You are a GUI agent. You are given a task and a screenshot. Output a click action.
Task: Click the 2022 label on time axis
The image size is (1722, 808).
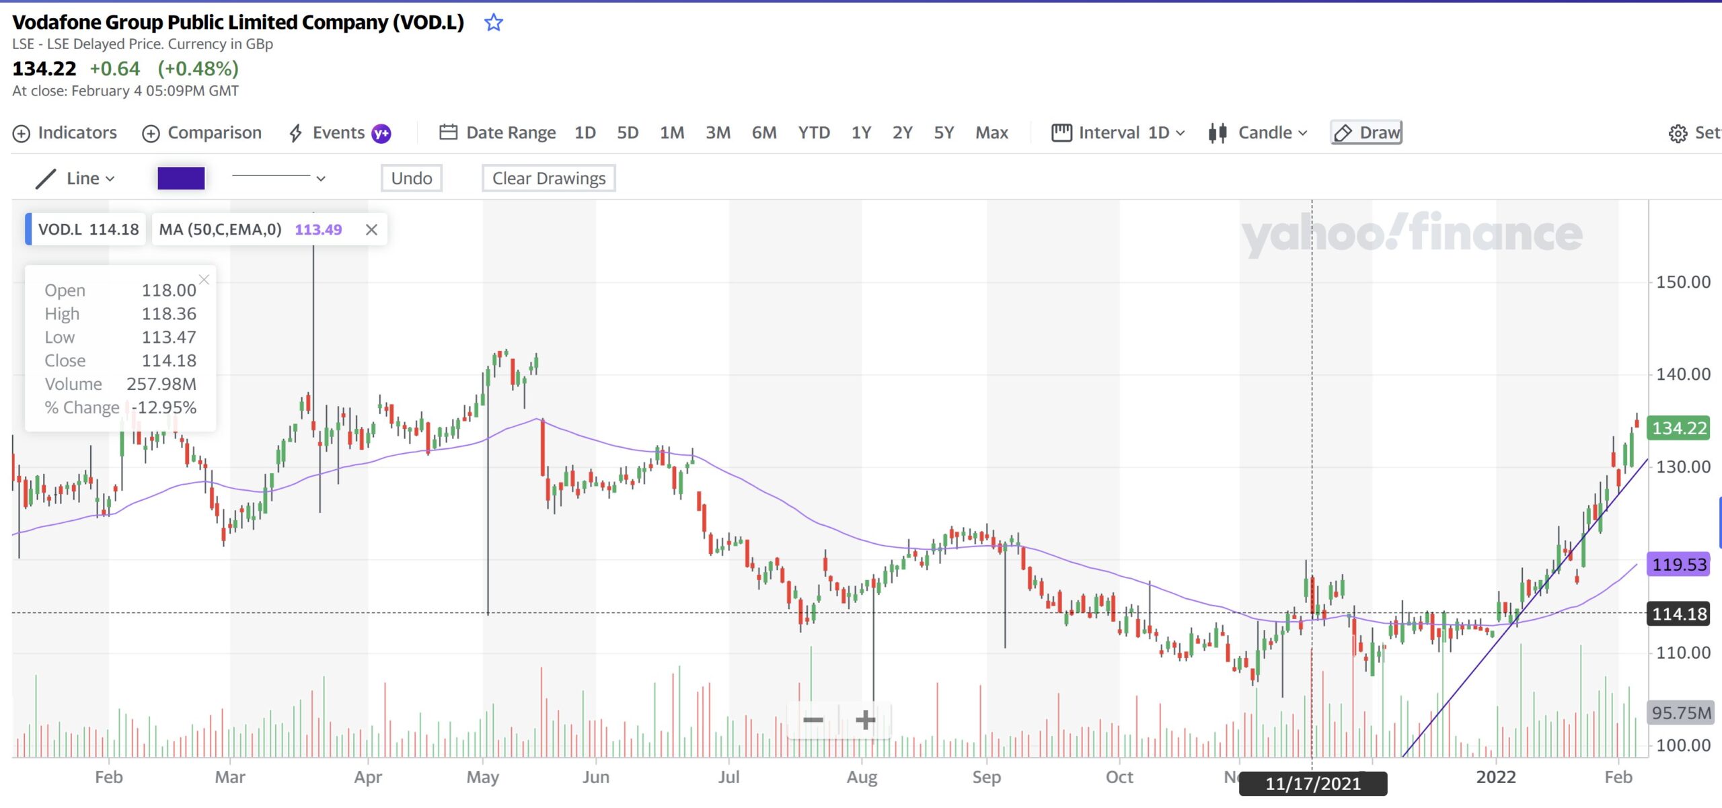point(1496,777)
